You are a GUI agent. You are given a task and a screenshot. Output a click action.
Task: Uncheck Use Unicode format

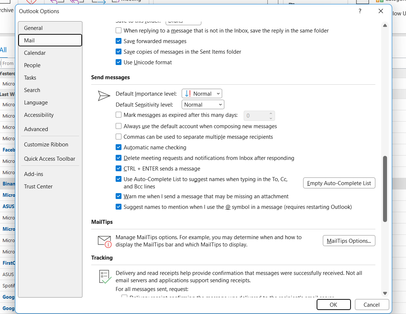click(119, 62)
